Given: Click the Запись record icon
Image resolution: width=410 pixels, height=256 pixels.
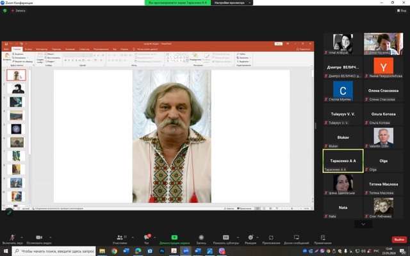Looking at the screenshot, I should click(x=201, y=238).
